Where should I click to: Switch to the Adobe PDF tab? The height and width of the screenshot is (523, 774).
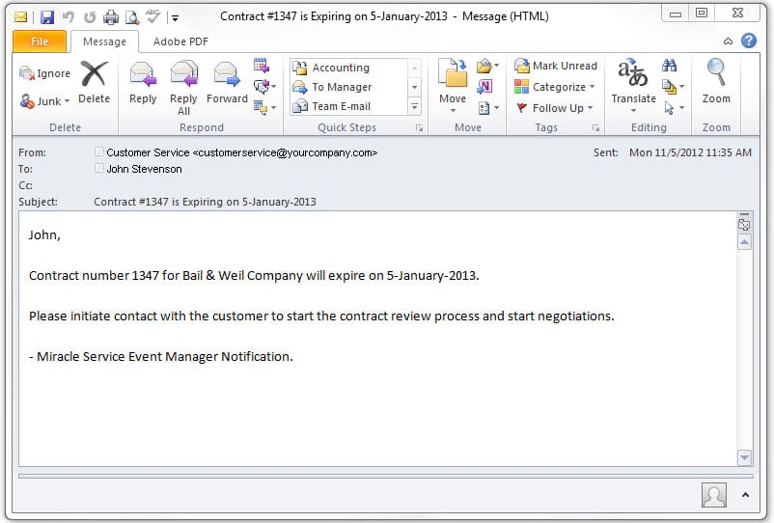coord(180,41)
